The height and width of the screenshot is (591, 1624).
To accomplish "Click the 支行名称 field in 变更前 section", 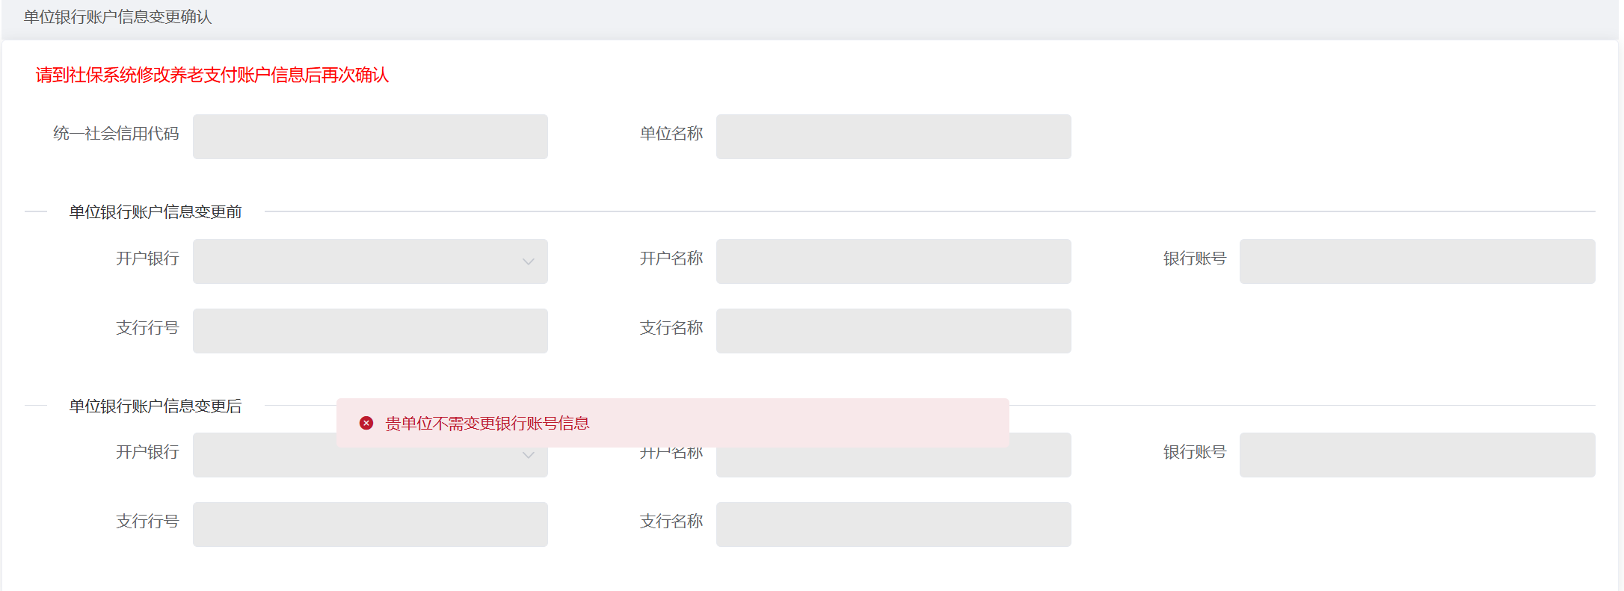I will click(x=893, y=331).
